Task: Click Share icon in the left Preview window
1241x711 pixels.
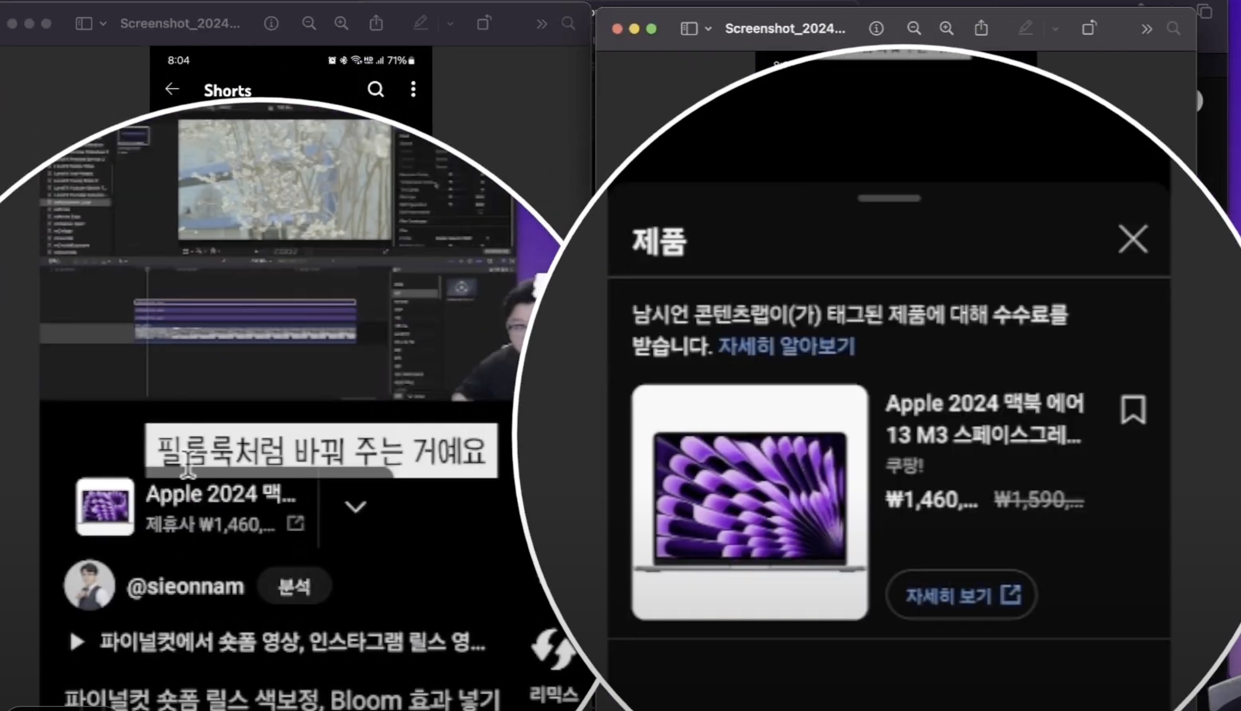Action: click(376, 23)
